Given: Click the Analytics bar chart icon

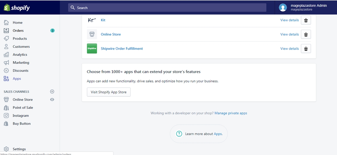Looking at the screenshot, I should pyautogui.click(x=6, y=55).
